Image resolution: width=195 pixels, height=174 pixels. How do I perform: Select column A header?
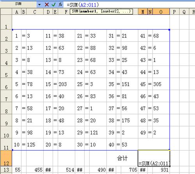(x=17, y=12)
